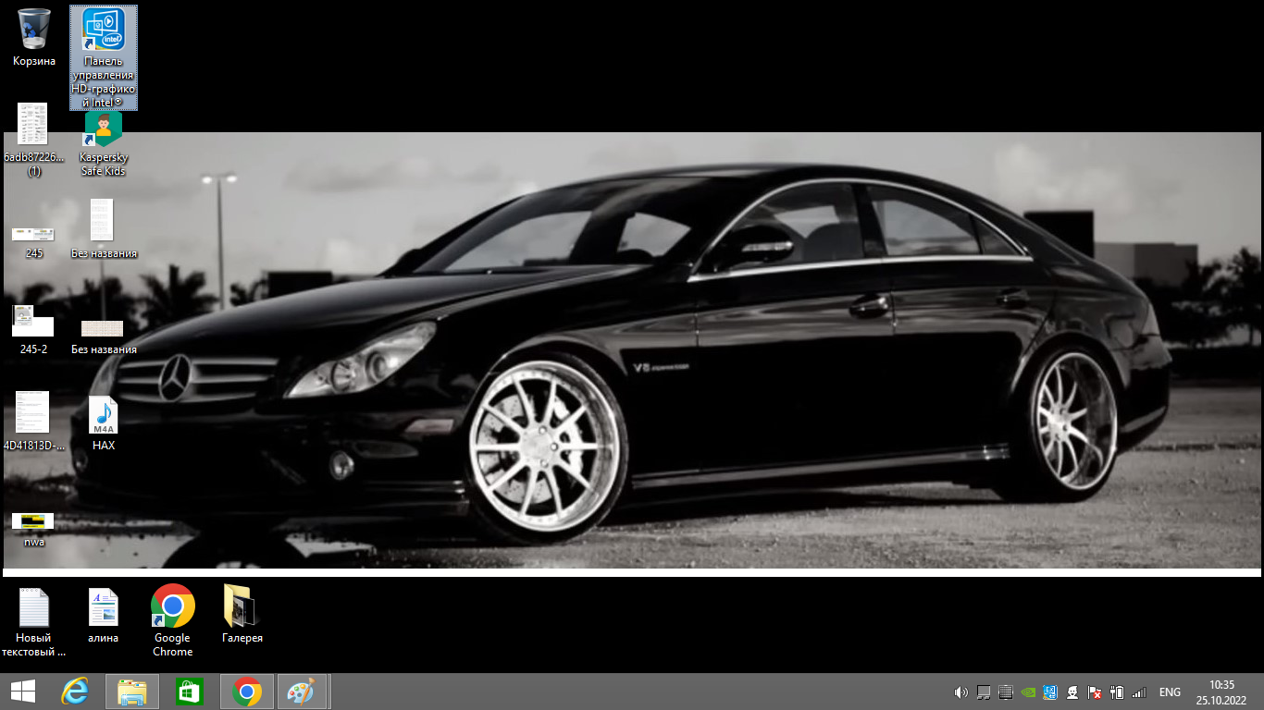Click the NVIDIA tray icon
Screen dimensions: 1264x710
click(1028, 692)
